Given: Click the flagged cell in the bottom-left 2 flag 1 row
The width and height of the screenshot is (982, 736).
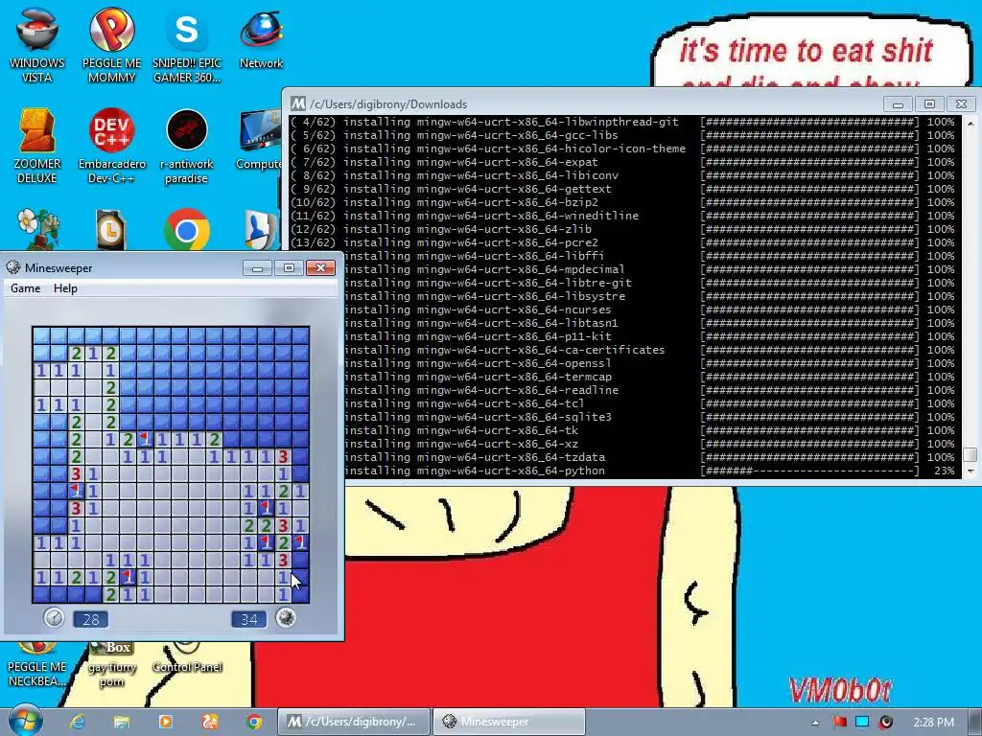Looking at the screenshot, I should [x=128, y=576].
